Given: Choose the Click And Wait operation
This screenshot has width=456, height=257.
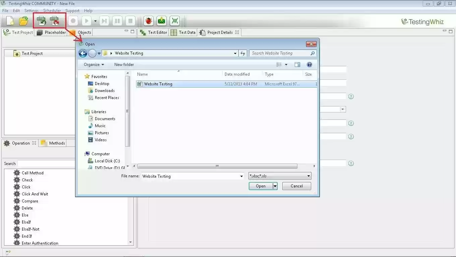Looking at the screenshot, I should [x=35, y=194].
